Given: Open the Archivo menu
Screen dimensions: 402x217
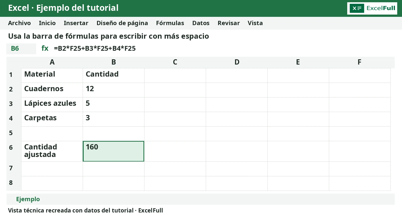Looking at the screenshot, I should click(x=19, y=23).
